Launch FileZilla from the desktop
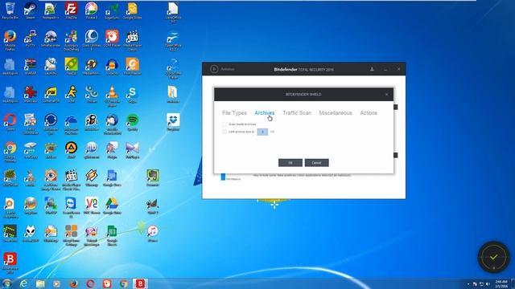515x289 pixels. 71,10
